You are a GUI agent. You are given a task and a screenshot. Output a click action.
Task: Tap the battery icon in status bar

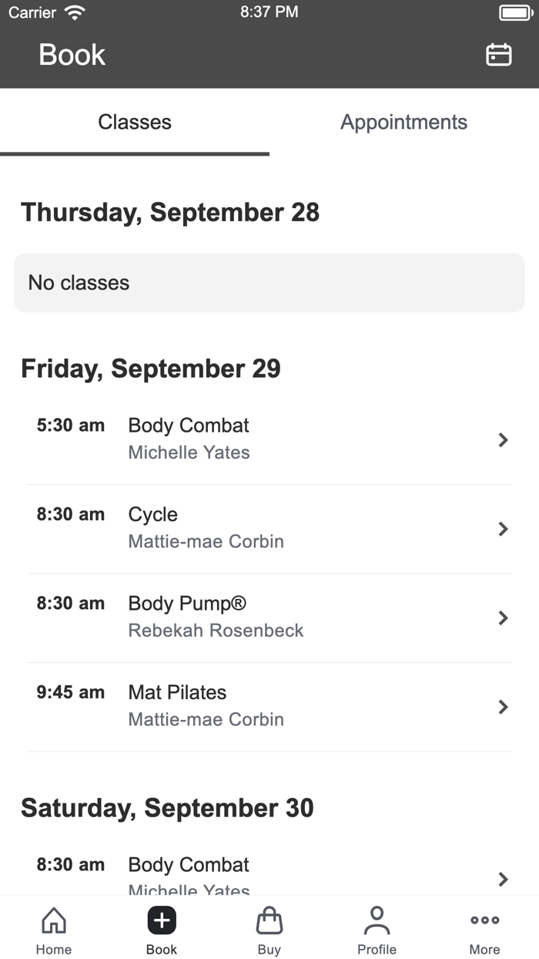(514, 12)
